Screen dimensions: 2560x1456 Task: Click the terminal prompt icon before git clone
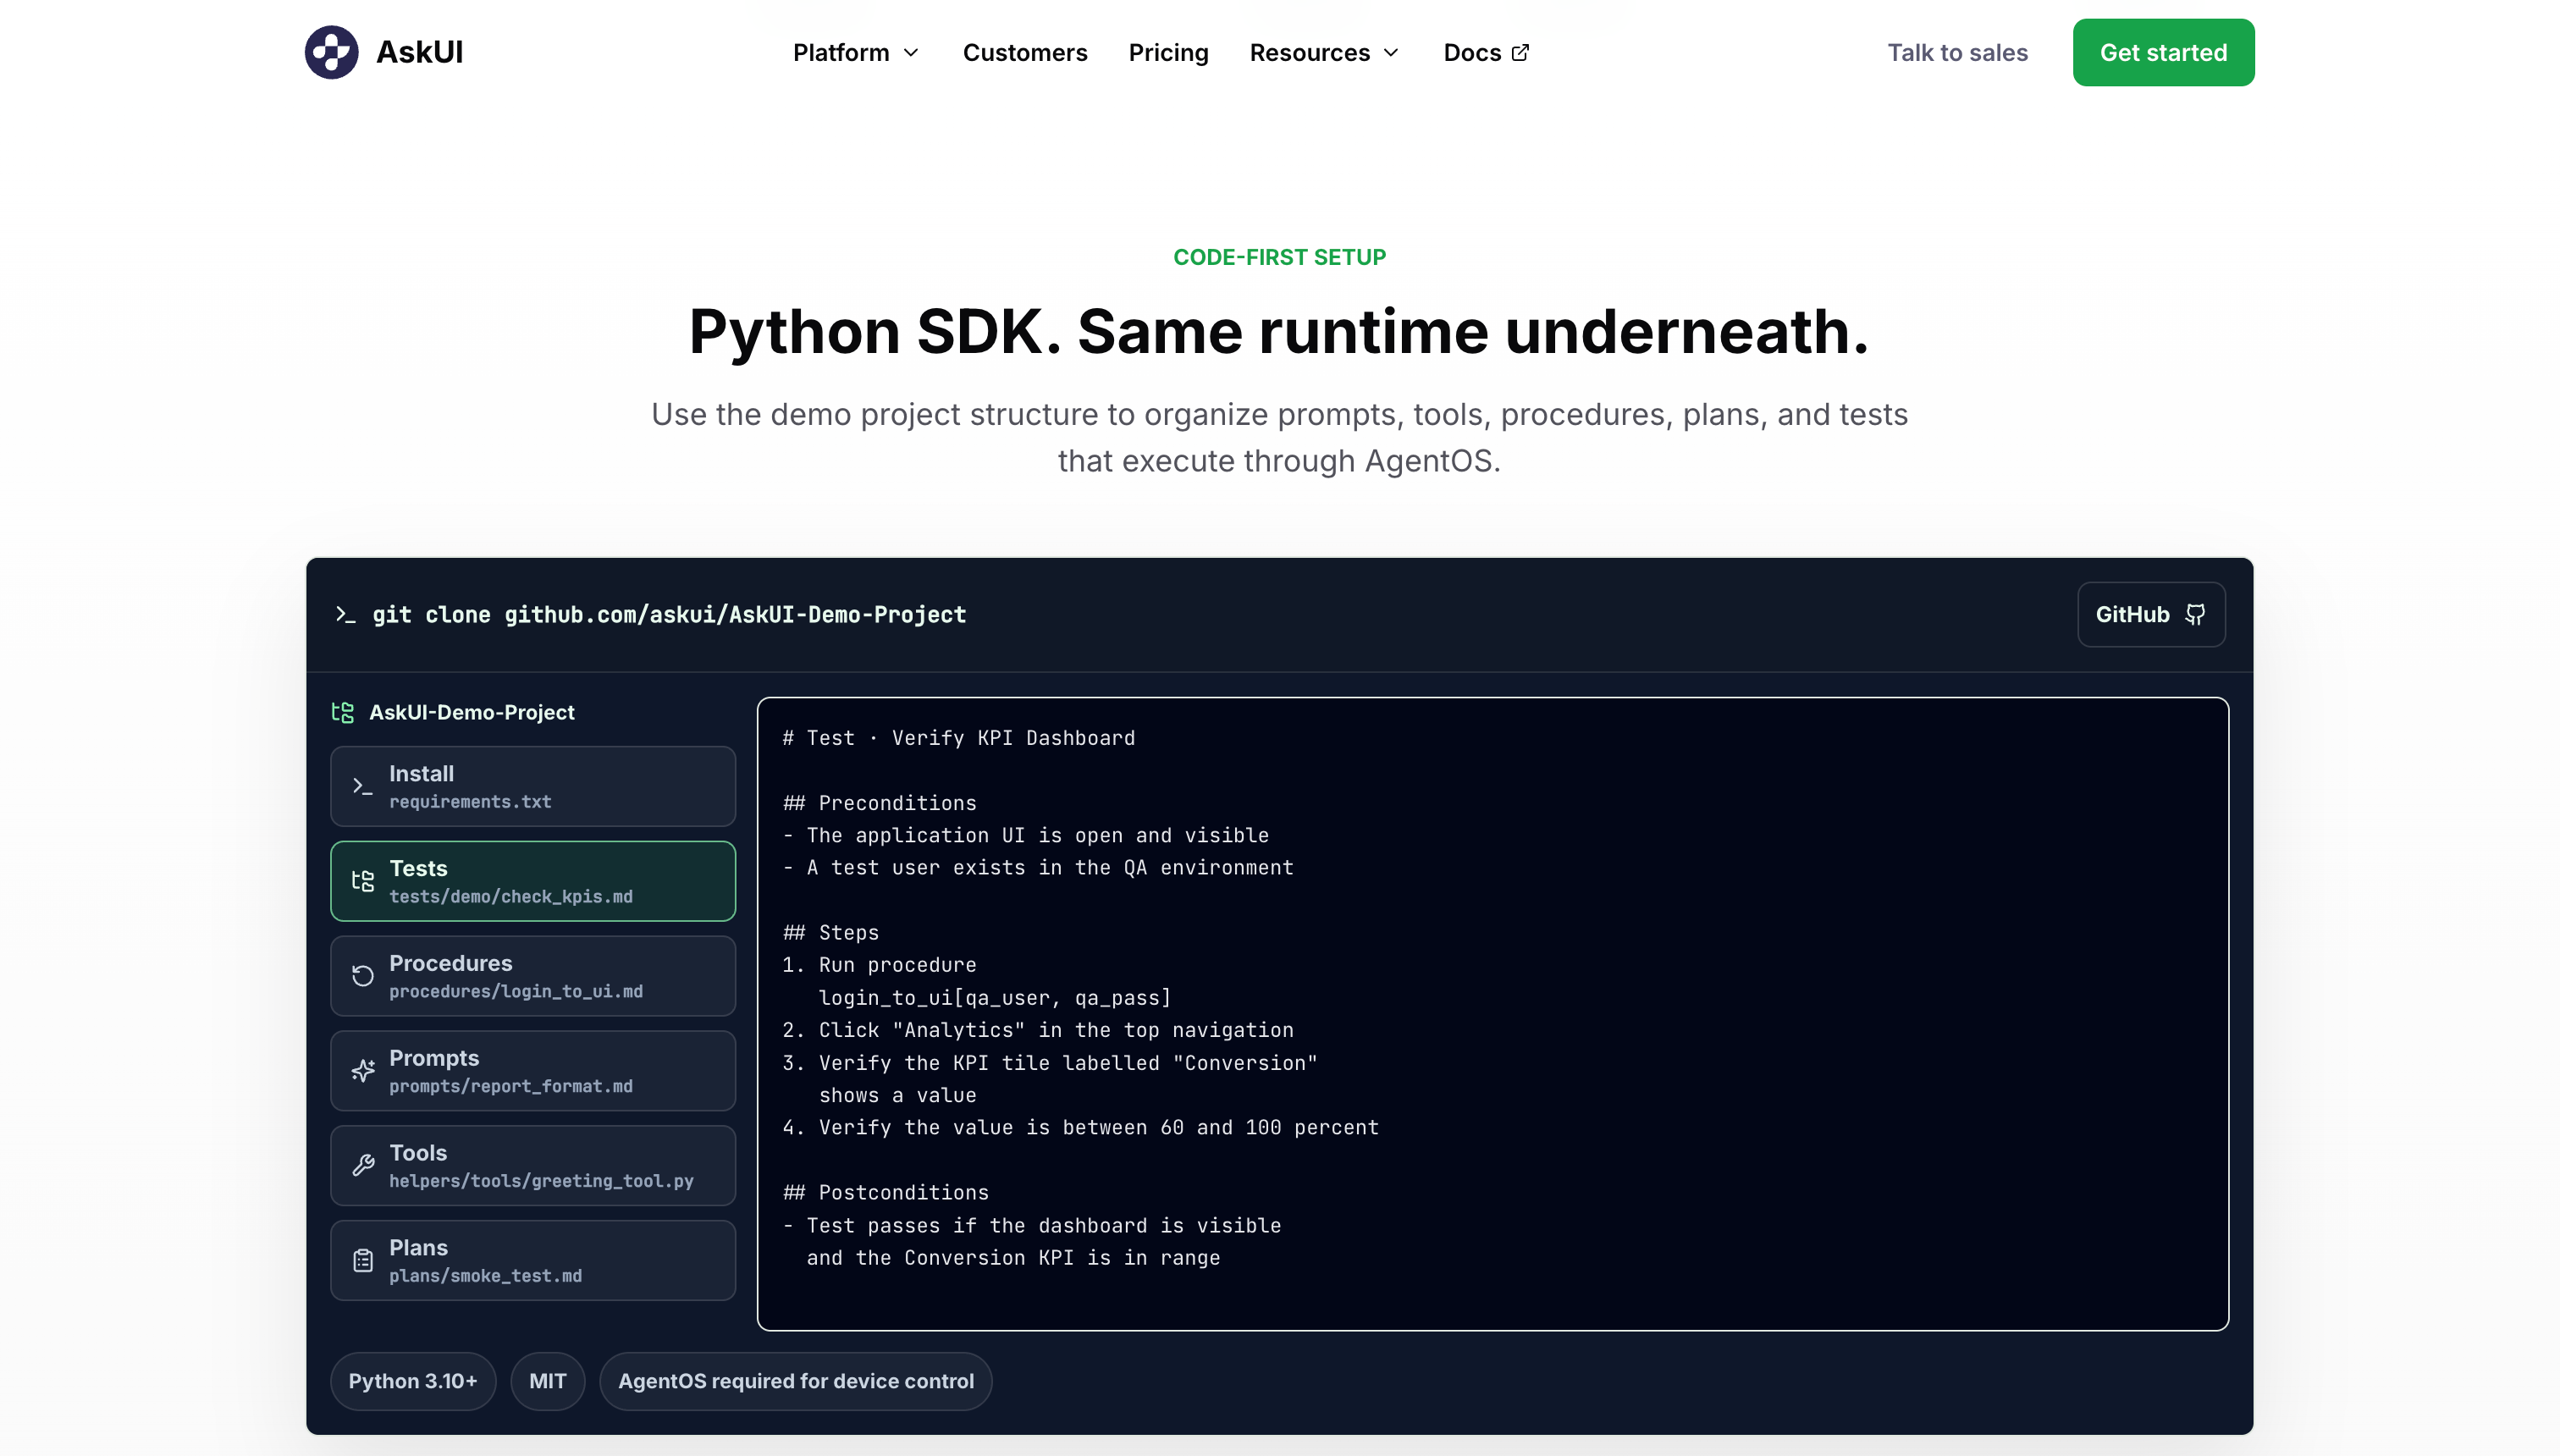tap(345, 614)
